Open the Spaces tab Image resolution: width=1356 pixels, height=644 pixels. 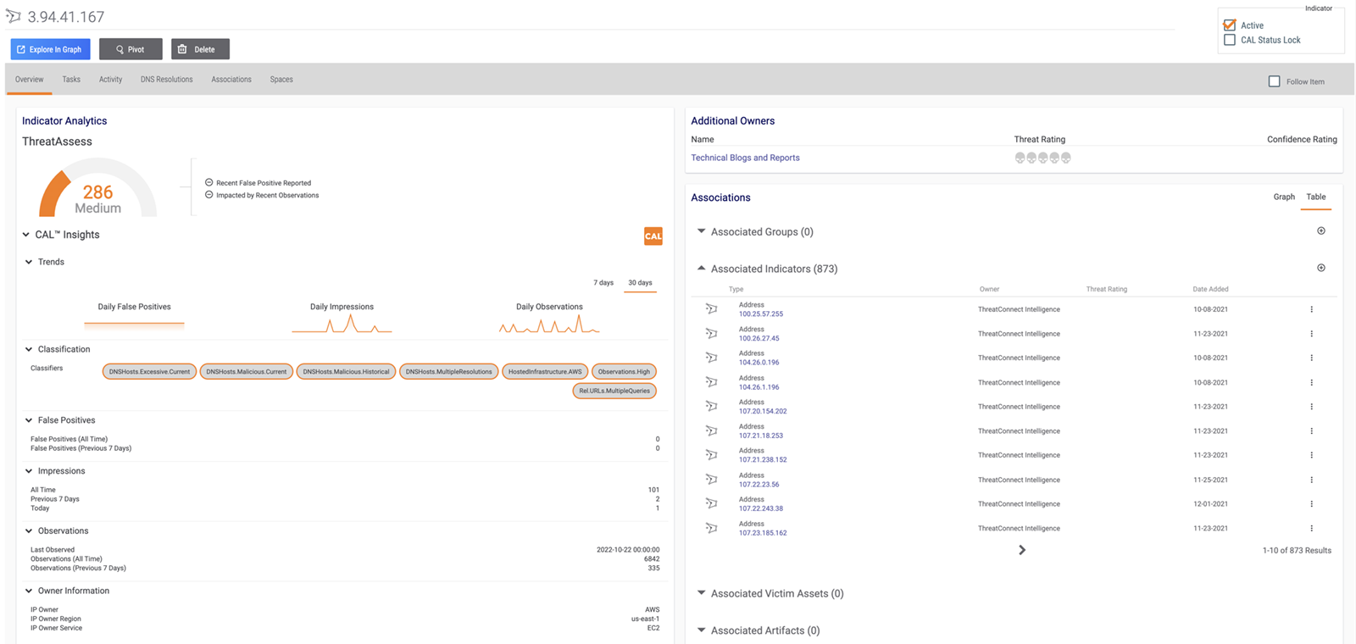pos(281,80)
